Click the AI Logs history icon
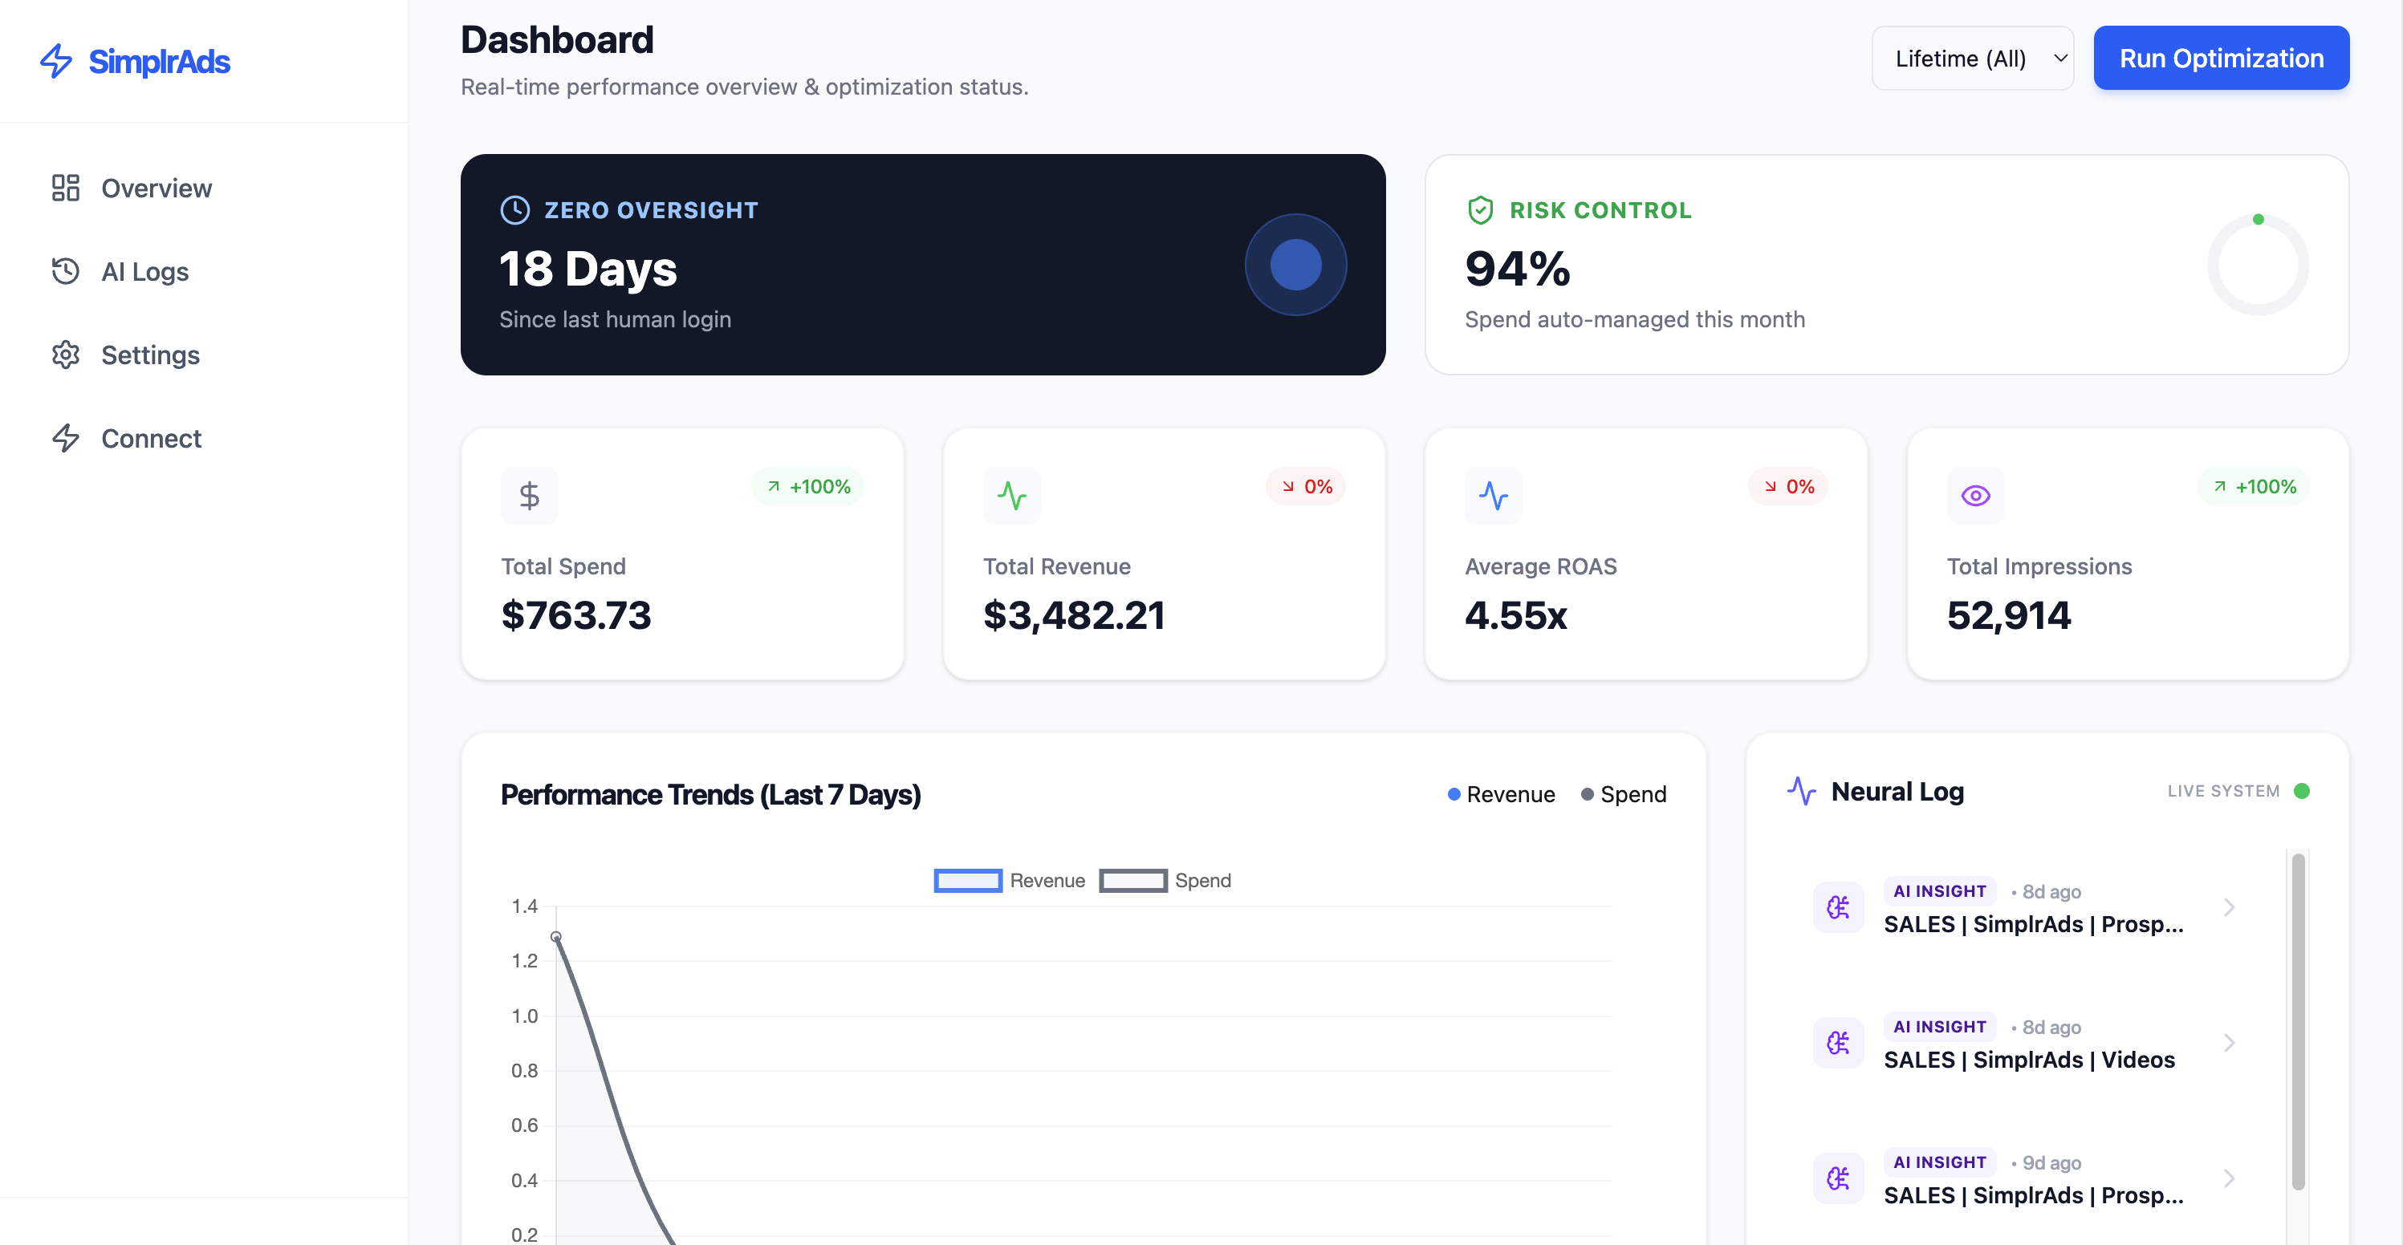 [65, 271]
